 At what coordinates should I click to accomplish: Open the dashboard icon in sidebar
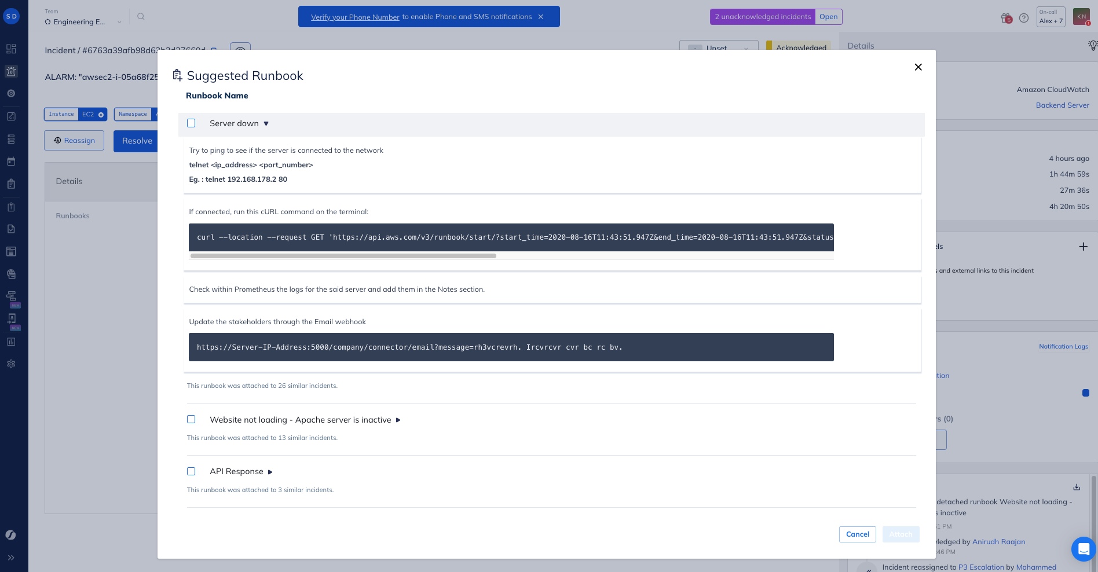(11, 49)
